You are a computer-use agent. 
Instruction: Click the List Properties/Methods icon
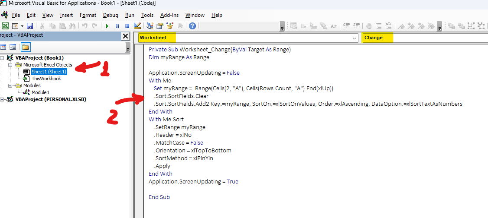tap(294, 26)
